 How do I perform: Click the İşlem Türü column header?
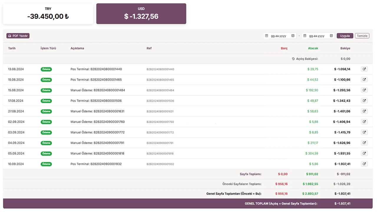pyautogui.click(x=48, y=48)
